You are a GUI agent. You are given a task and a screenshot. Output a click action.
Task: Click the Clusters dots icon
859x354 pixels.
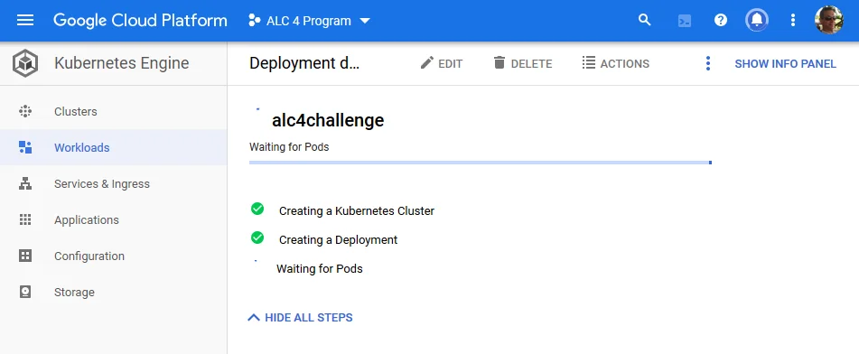25,111
